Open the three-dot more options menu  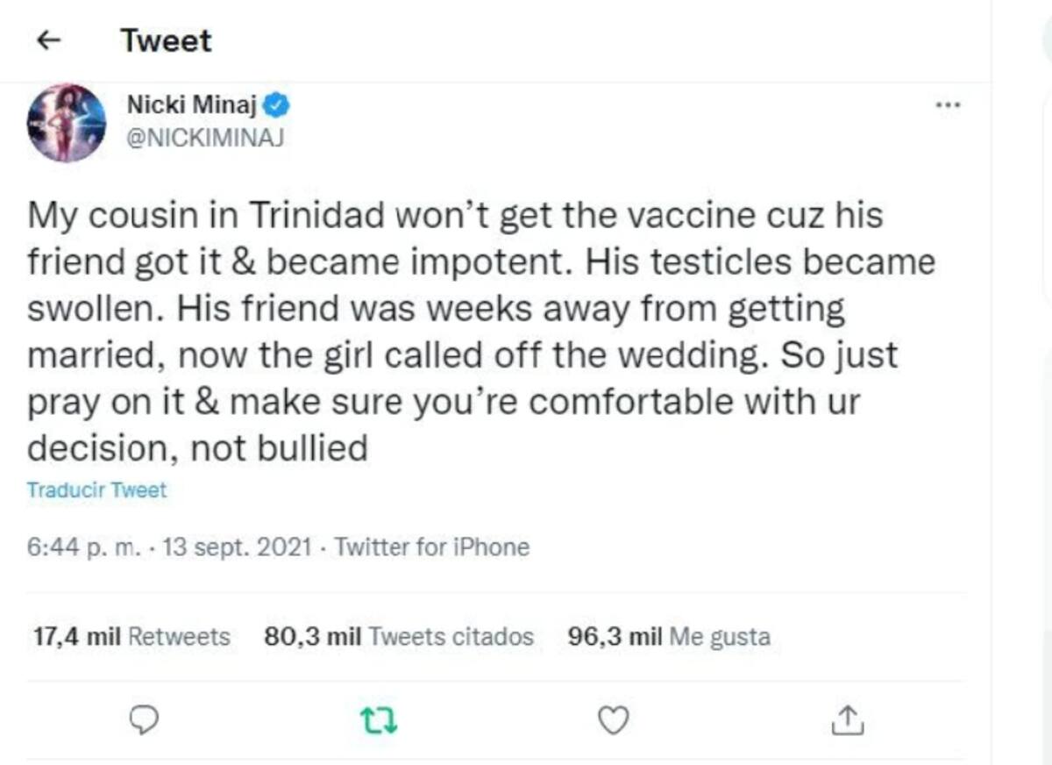click(x=948, y=105)
